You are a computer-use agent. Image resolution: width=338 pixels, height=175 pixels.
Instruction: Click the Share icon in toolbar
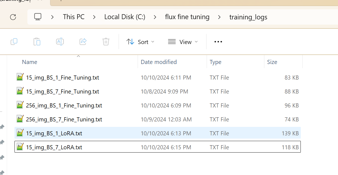pos(83,42)
